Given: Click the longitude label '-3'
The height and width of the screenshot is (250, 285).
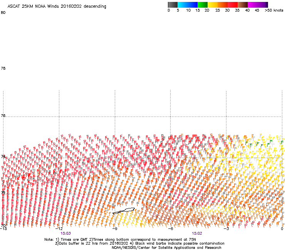Looking at the screenshot, I should [226, 229].
